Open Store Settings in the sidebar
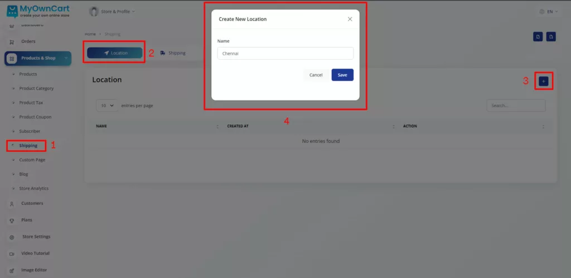 pos(36,237)
